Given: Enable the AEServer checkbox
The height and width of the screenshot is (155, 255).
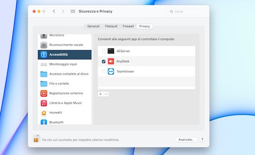Looking at the screenshot, I should point(103,51).
